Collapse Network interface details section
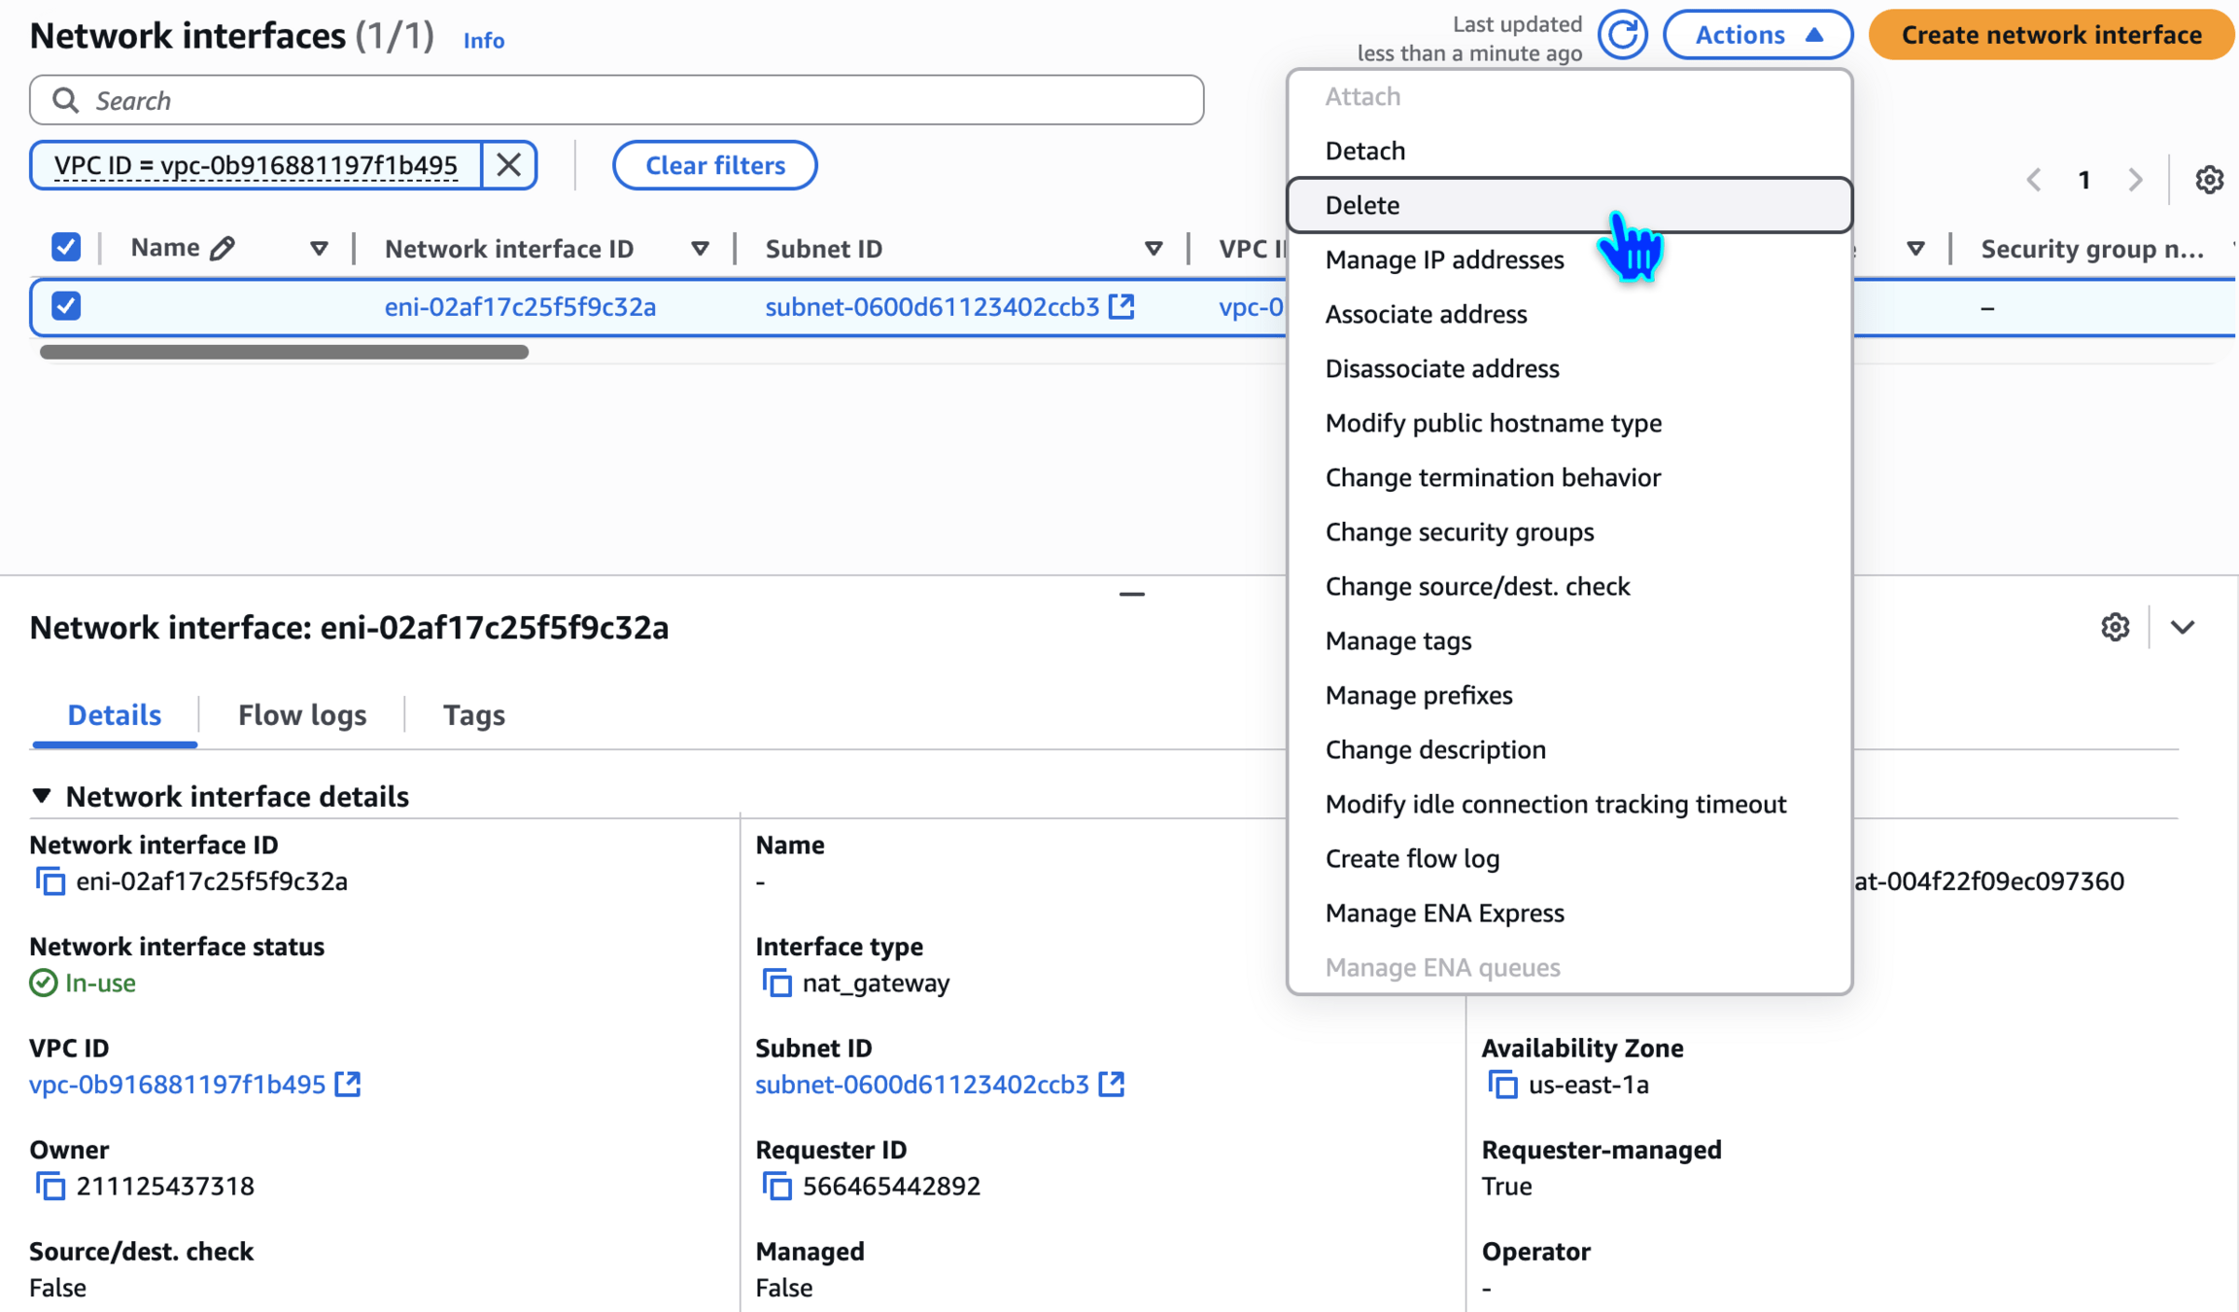The height and width of the screenshot is (1312, 2239). (42, 797)
